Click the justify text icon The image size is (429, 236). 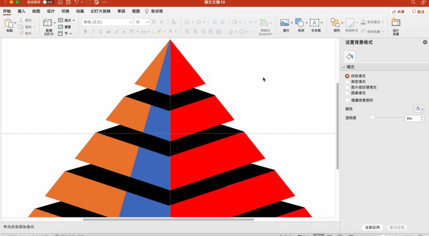(211, 32)
